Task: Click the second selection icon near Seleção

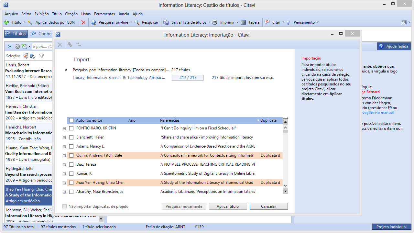Action: pyautogui.click(x=32, y=56)
